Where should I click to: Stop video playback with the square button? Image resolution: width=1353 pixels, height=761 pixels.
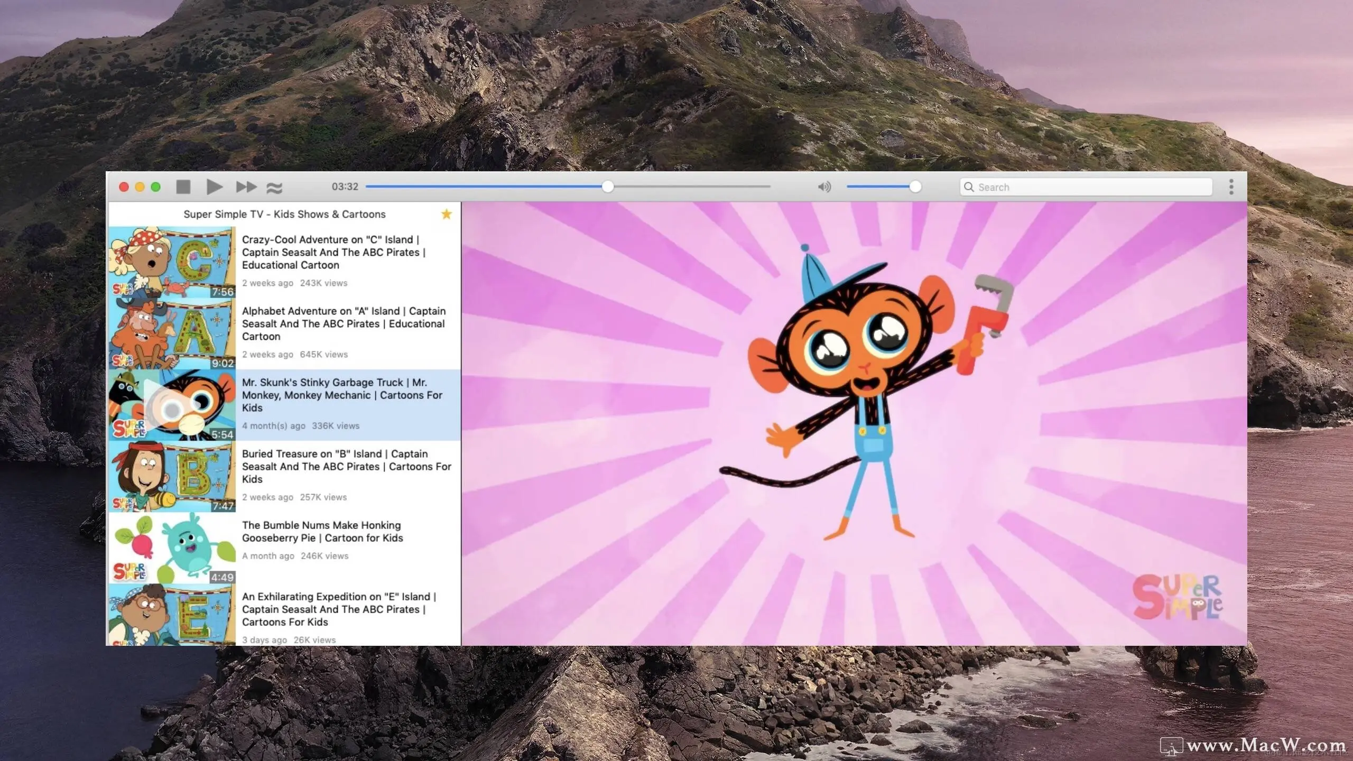[x=183, y=187]
